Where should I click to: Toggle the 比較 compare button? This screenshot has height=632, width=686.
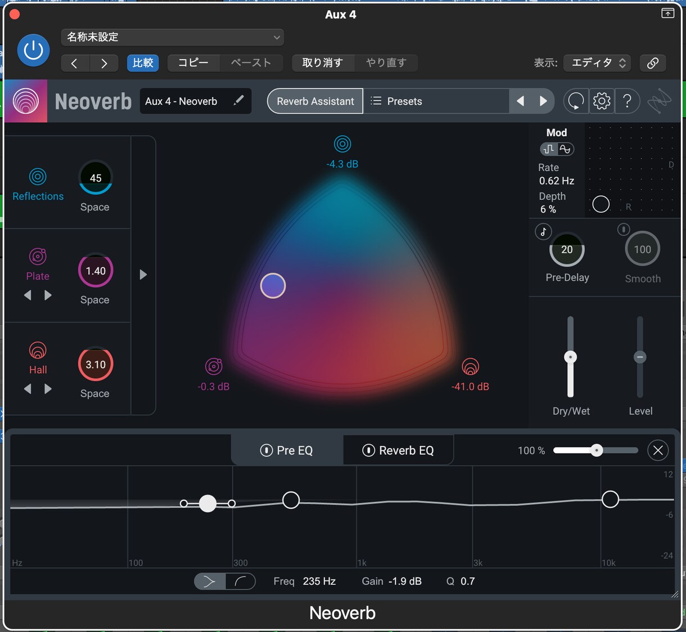(143, 62)
